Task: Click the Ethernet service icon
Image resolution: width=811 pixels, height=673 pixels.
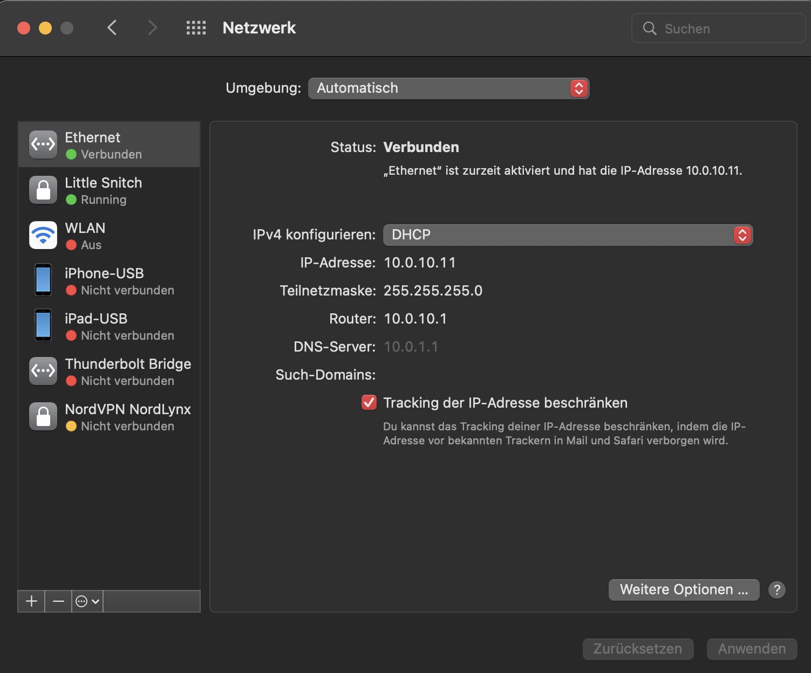Action: coord(43,145)
